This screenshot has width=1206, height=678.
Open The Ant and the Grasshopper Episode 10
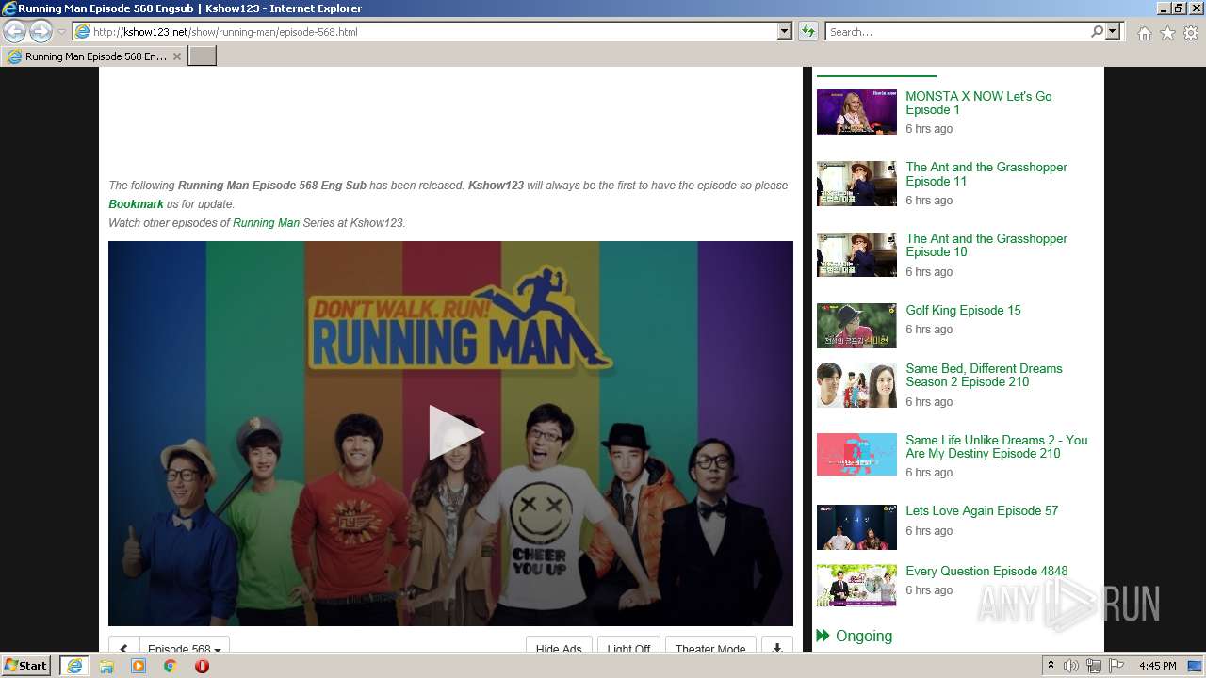[x=986, y=246]
